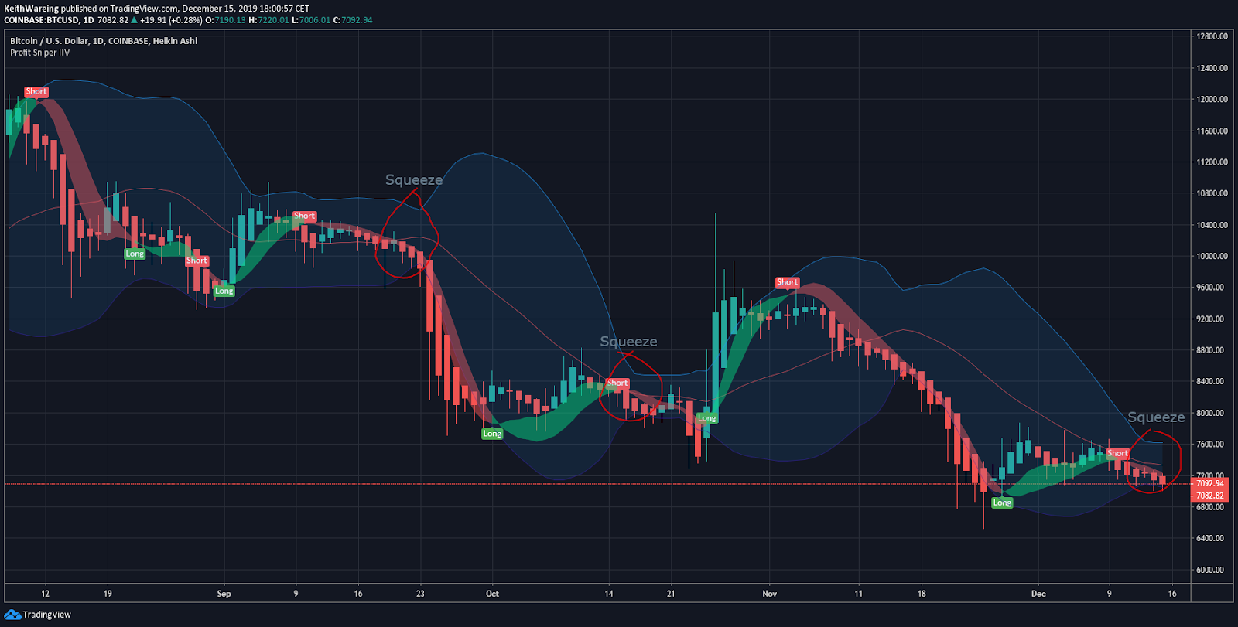This screenshot has height=627, width=1238.
Task: Click the 12 date label on time axis
Action: coord(45,594)
